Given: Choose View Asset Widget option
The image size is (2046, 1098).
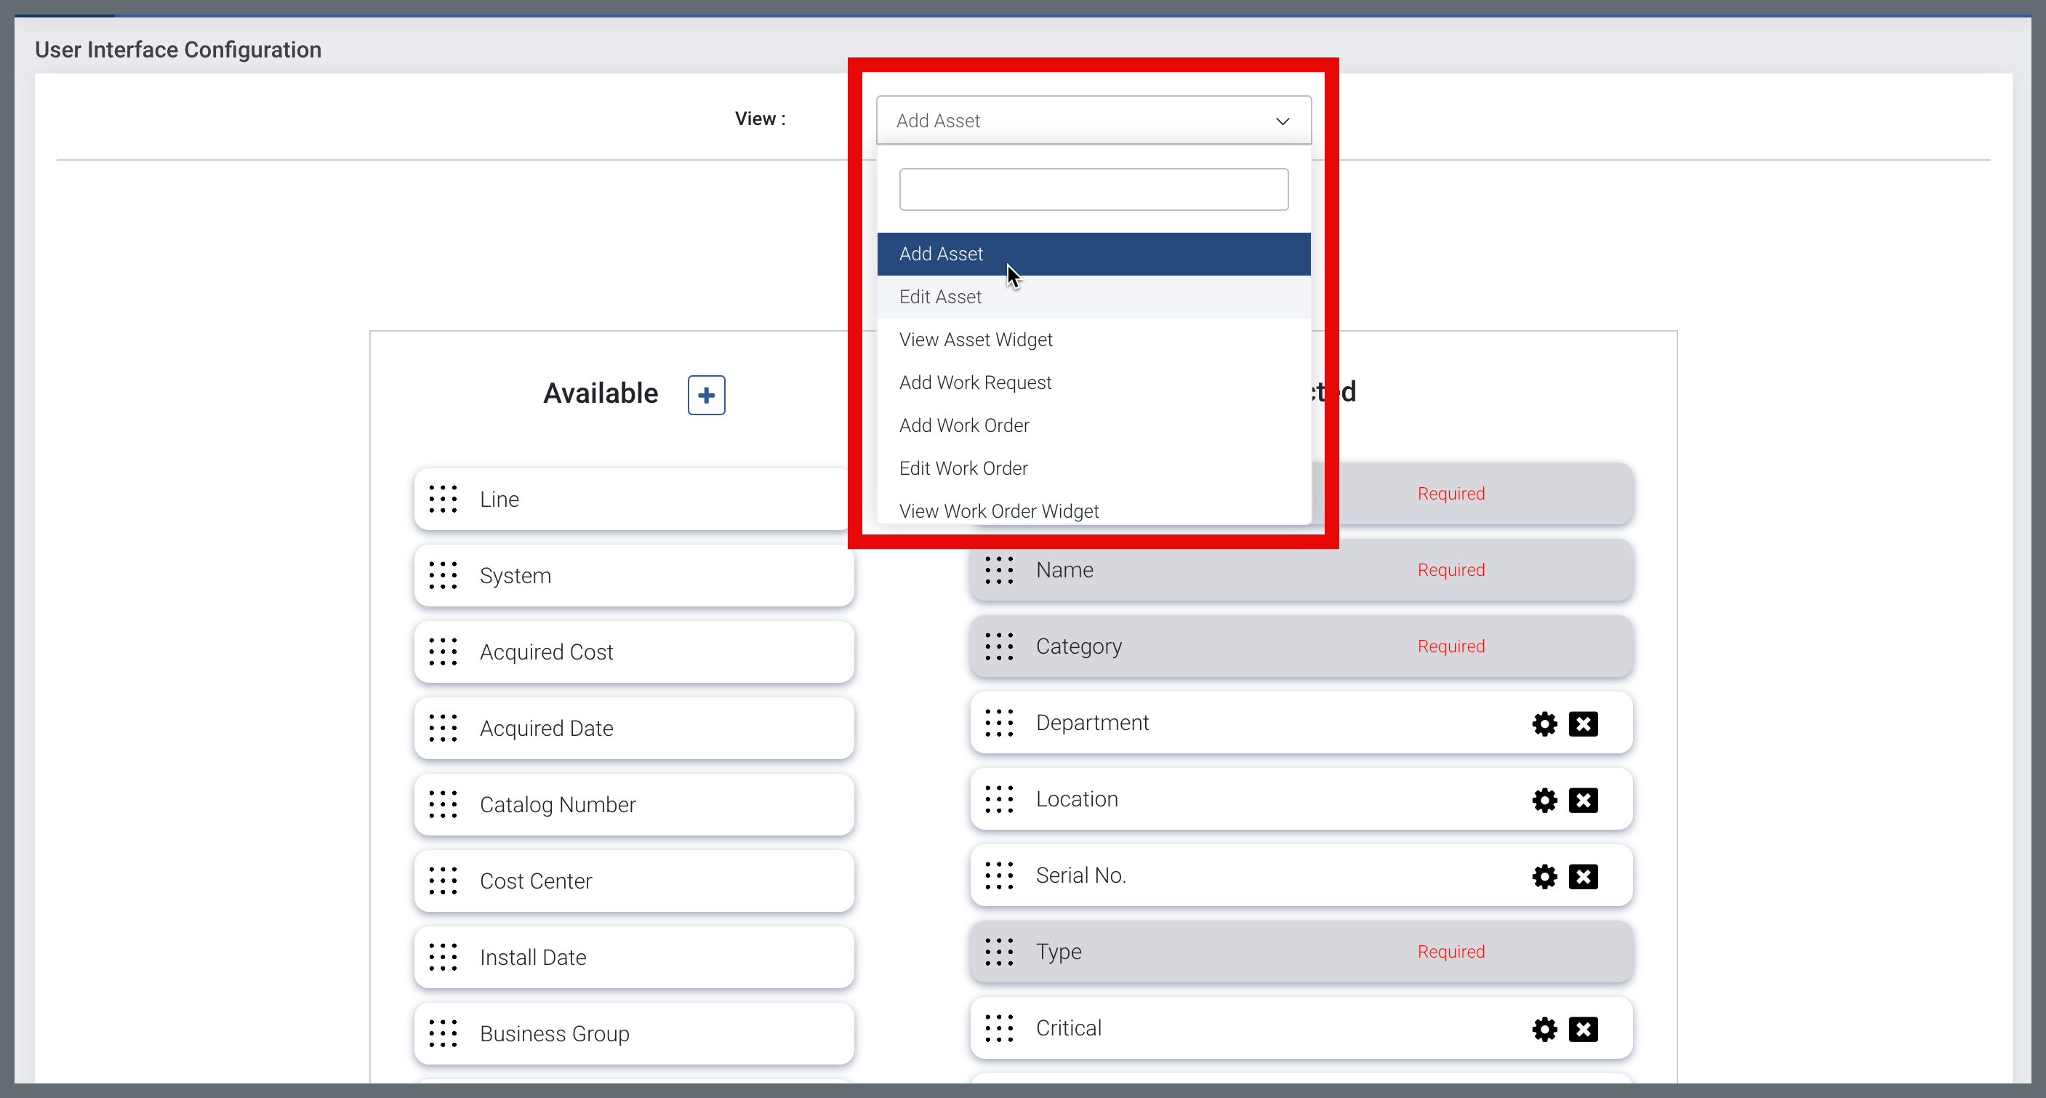Looking at the screenshot, I should point(975,340).
